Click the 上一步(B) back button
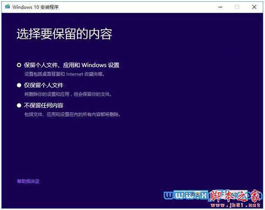The width and height of the screenshot is (265, 210). (191, 194)
